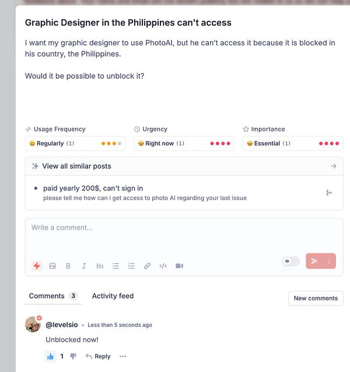Viewport: 350px width, 372px height.
Task: Open the lightning quick-action tool in comment editor
Action: (x=37, y=266)
